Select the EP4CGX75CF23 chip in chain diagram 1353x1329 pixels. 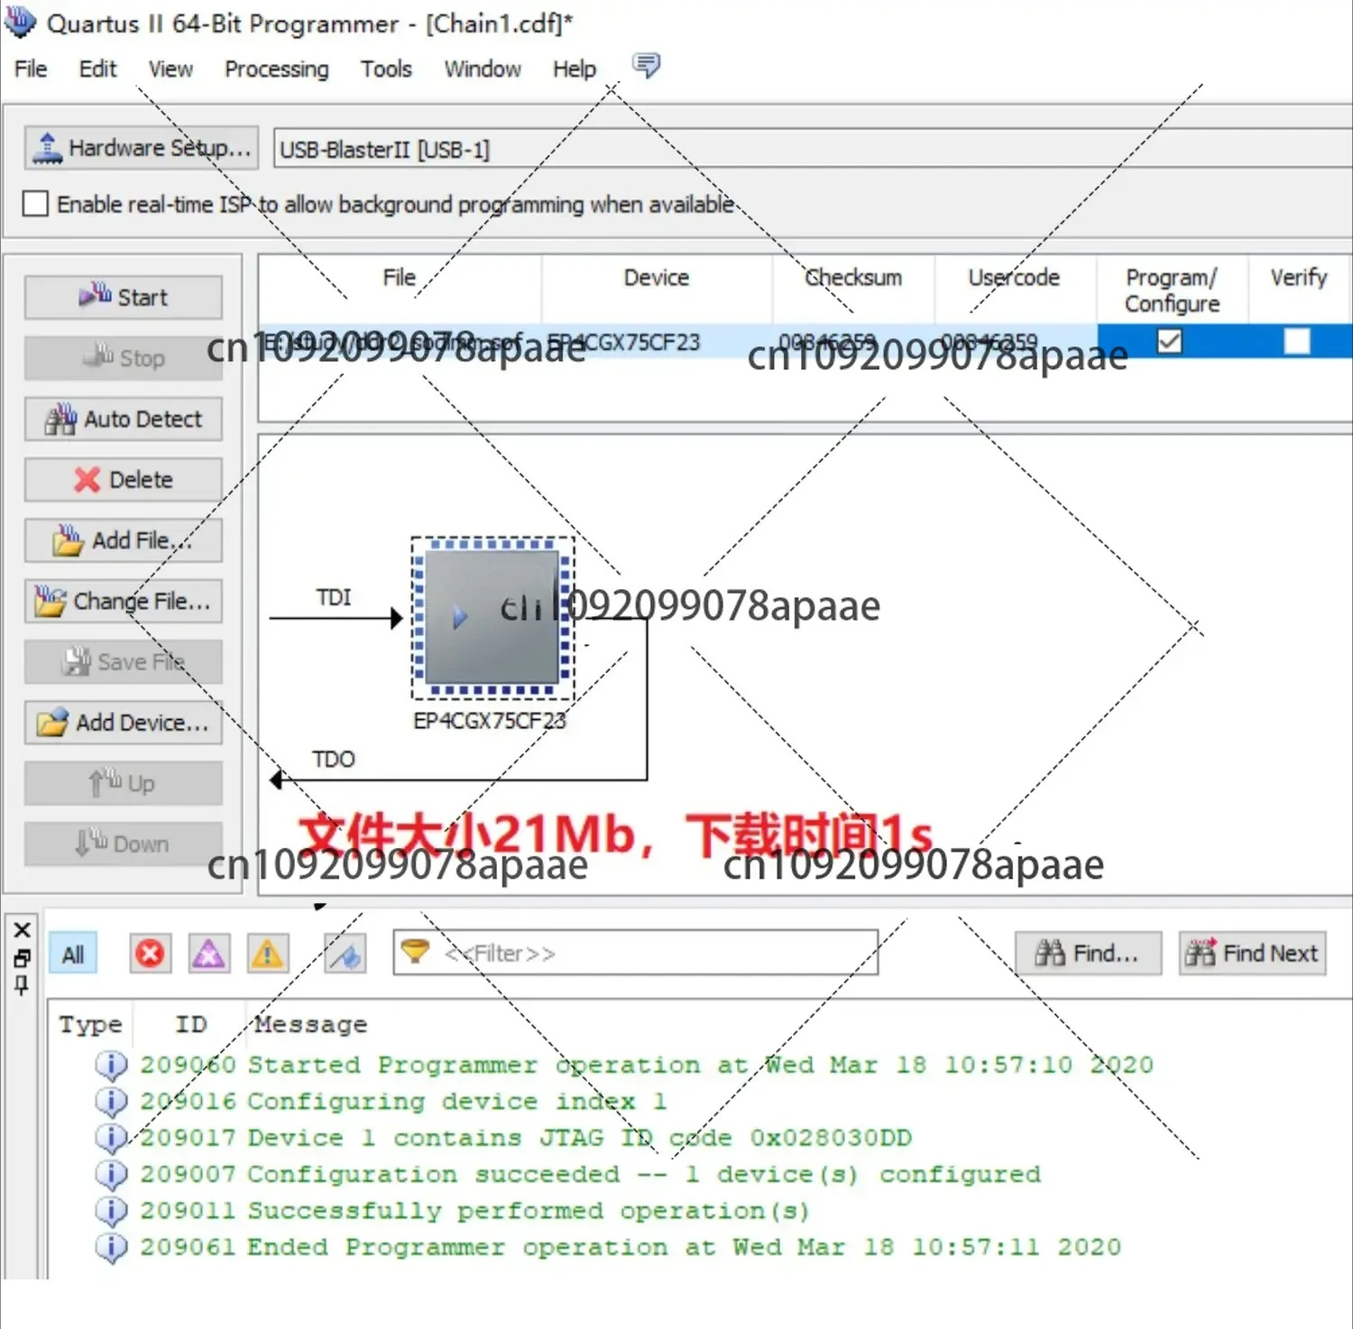(492, 618)
